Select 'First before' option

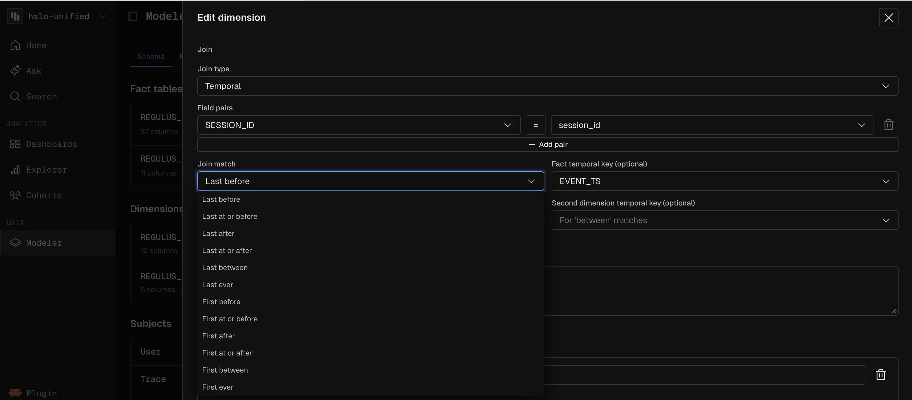coord(370,302)
